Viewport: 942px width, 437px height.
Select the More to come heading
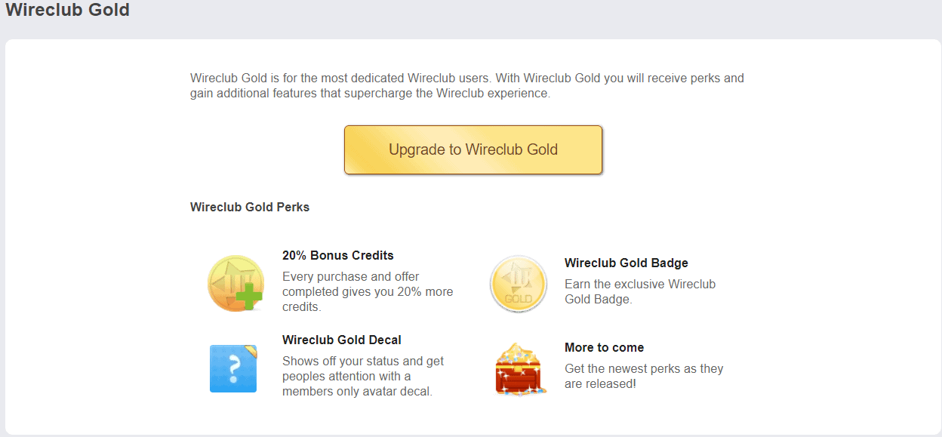pos(604,347)
